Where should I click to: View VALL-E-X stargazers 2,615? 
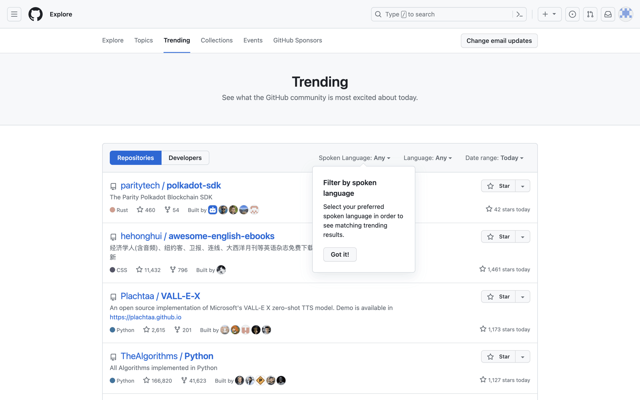pos(154,330)
